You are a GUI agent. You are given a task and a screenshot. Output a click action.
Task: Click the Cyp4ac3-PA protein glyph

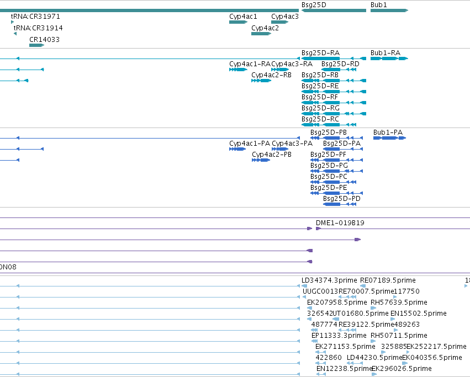pos(280,149)
